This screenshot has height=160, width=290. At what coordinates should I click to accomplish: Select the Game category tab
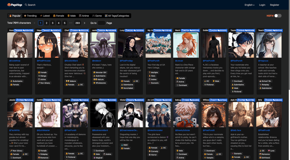(x=97, y=16)
